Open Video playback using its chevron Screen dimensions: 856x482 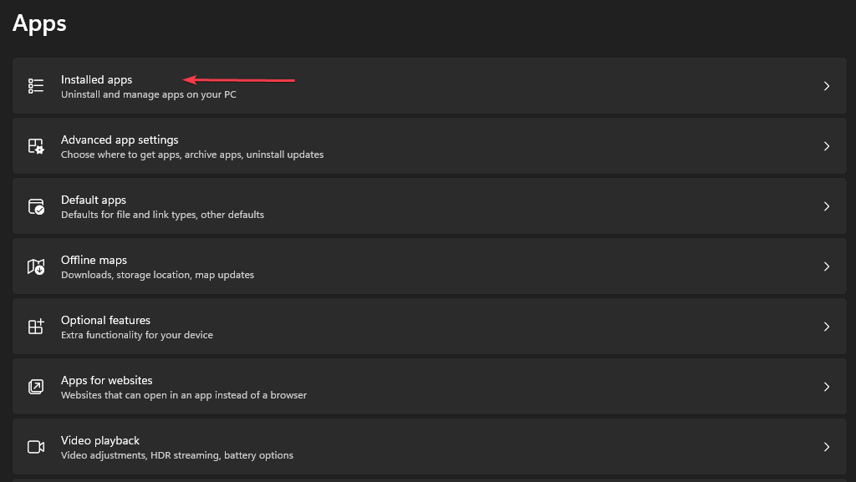pyautogui.click(x=827, y=447)
